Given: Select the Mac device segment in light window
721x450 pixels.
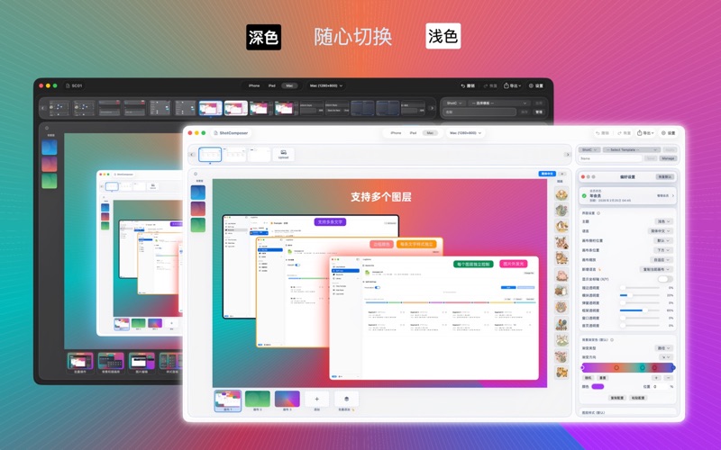Looking at the screenshot, I should [430, 132].
